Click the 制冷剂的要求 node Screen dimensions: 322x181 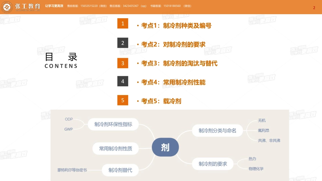[x=213, y=164]
